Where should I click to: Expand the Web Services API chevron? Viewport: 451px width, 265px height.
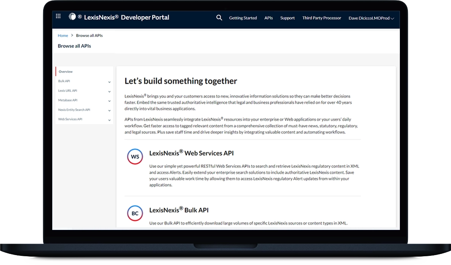(109, 120)
